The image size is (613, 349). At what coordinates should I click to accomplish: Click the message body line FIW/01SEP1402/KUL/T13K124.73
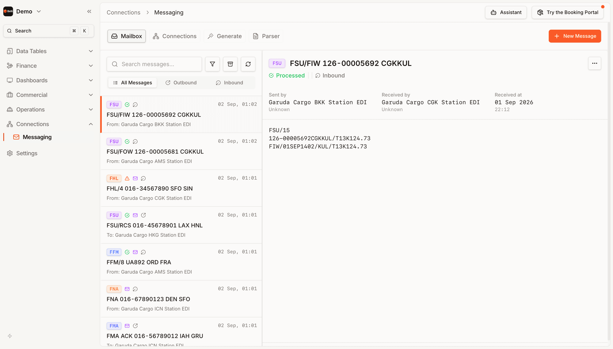point(318,147)
